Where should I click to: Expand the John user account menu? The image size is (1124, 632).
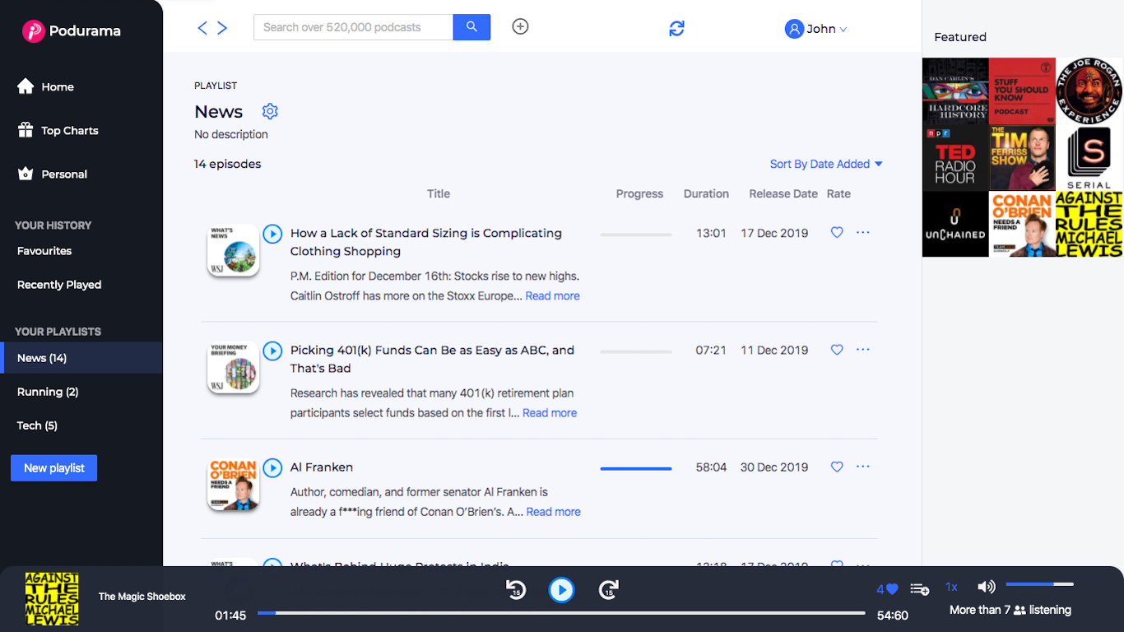815,29
